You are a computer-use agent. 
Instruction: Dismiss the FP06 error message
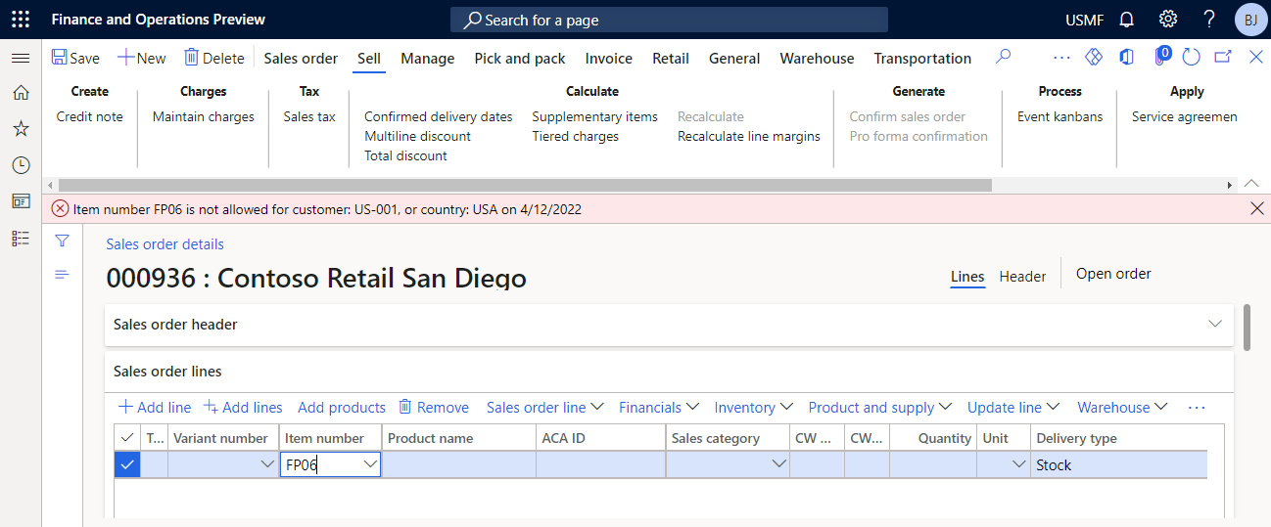[1257, 208]
